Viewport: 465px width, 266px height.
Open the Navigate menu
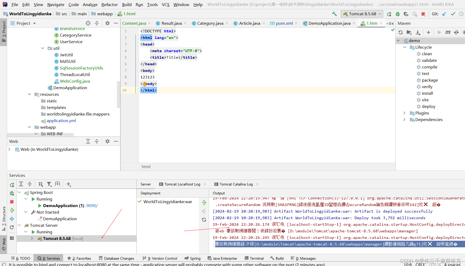pos(56,4)
